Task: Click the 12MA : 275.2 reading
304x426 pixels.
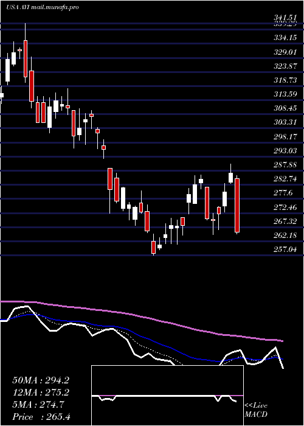Action: point(41,393)
